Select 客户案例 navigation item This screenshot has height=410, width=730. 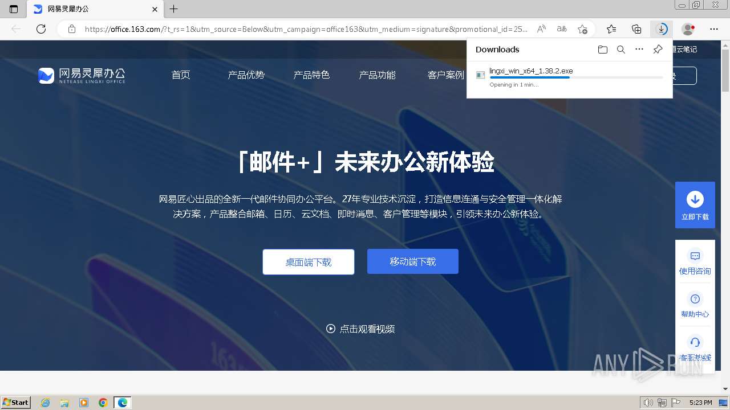(x=446, y=75)
